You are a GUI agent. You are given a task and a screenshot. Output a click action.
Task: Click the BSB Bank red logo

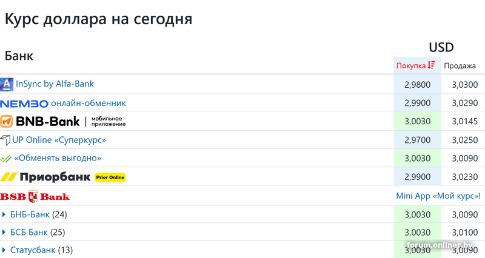tap(35, 196)
